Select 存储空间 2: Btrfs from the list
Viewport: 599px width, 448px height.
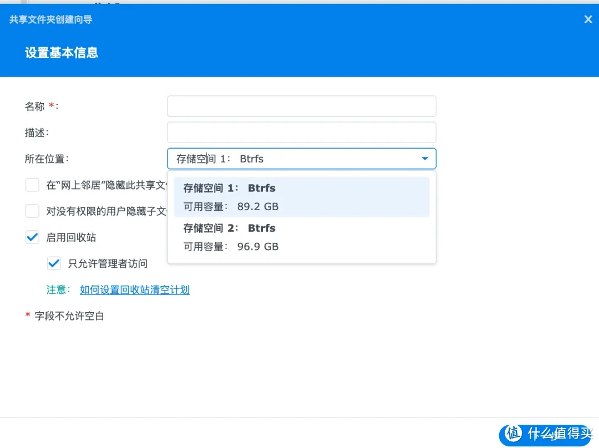[233, 228]
